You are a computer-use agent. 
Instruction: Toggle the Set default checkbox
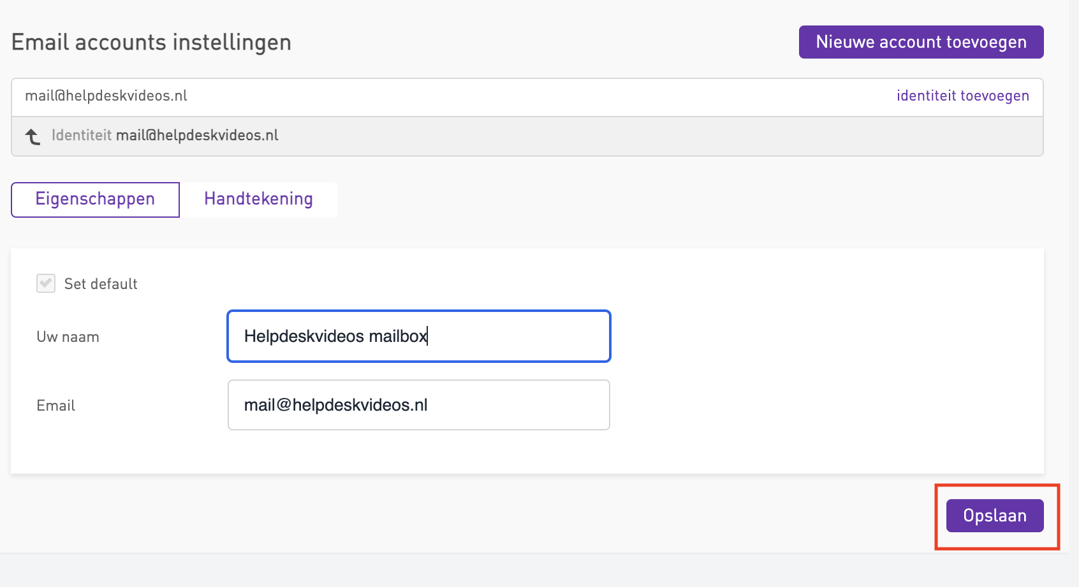click(x=46, y=283)
